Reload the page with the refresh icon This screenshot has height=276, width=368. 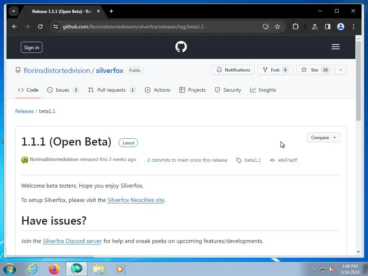point(40,27)
